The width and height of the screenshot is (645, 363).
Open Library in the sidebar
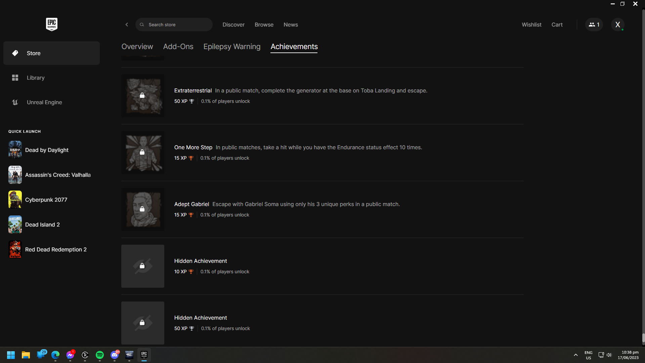(51, 78)
